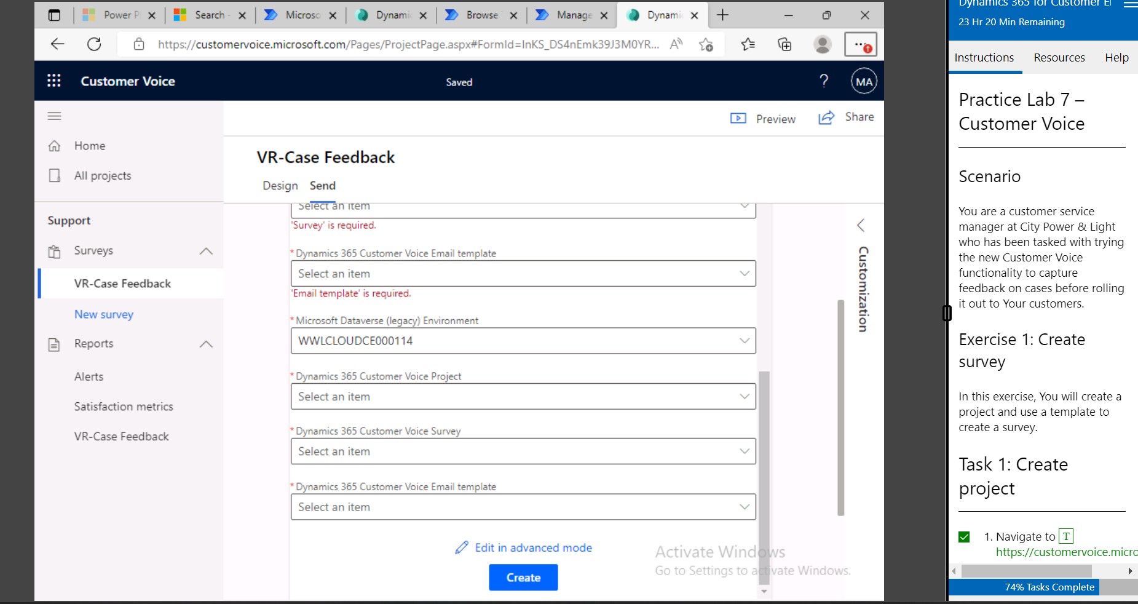Screen dimensions: 1138x604
Task: Uncheck the completed Navigate task checkbox
Action: point(965,536)
